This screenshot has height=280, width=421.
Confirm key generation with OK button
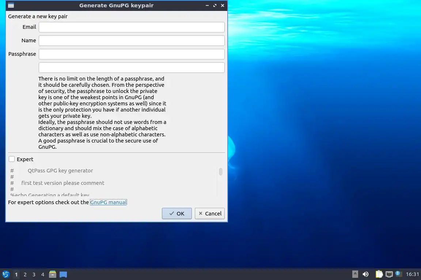click(177, 214)
